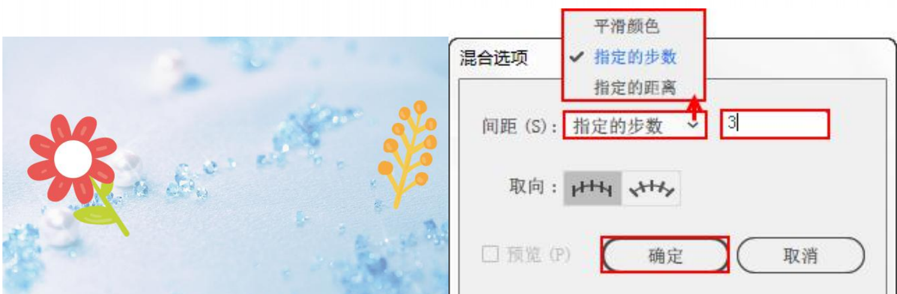This screenshot has height=294, width=897.
Task: Select the Align to Path orientation icon
Action: pos(651,188)
